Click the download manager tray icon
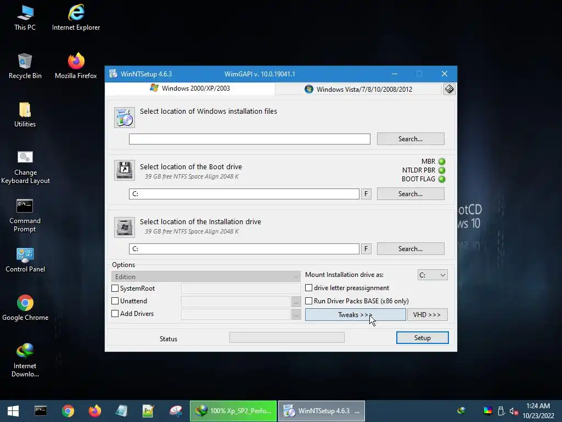The width and height of the screenshot is (562, 422). [462, 411]
